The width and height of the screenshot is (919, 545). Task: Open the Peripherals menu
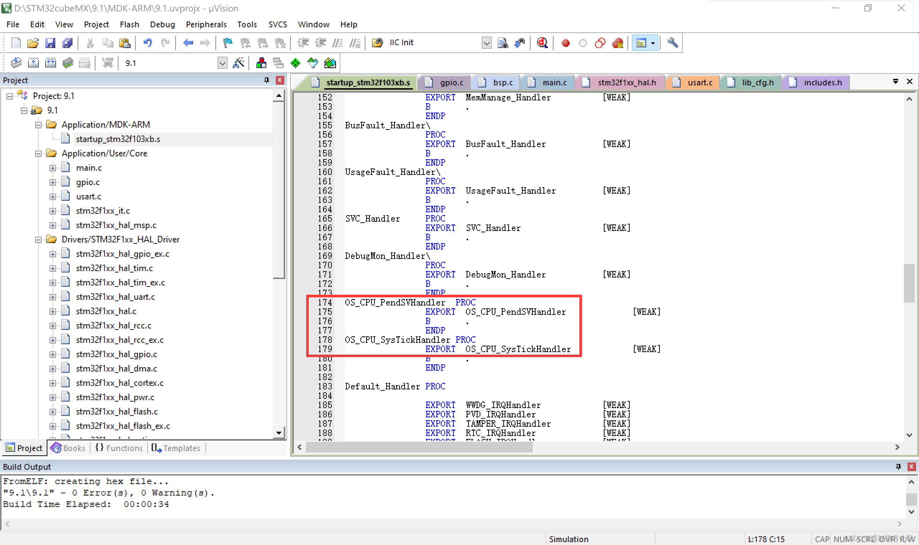206,24
